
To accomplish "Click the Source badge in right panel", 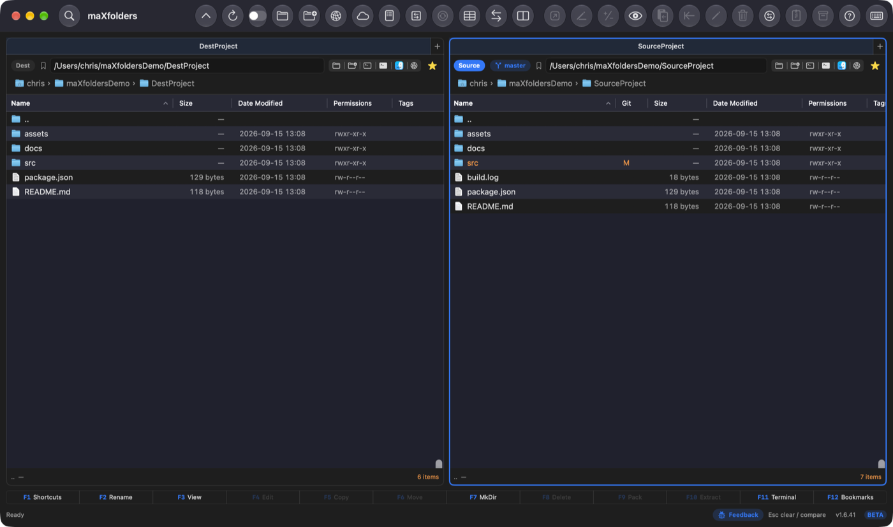I will click(469, 66).
